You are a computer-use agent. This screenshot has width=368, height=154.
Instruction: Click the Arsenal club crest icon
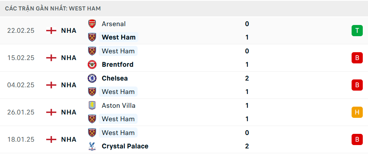(x=92, y=24)
